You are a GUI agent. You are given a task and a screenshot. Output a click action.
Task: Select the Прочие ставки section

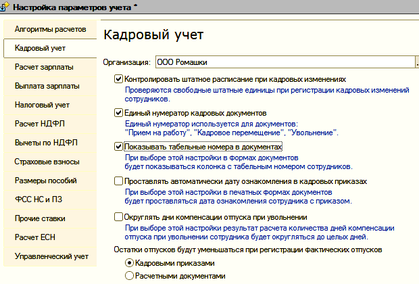pos(50,218)
